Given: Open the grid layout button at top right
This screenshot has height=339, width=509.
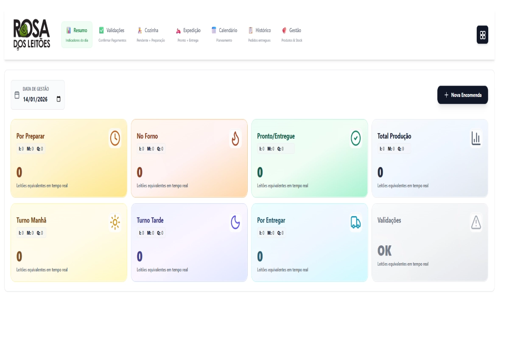Looking at the screenshot, I should pyautogui.click(x=482, y=35).
